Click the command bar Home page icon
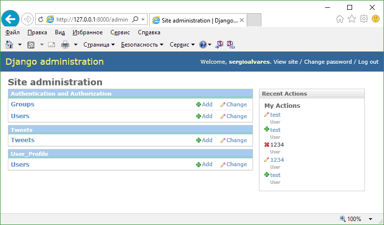Viewport: 384px width, 225px height. [x=9, y=45]
